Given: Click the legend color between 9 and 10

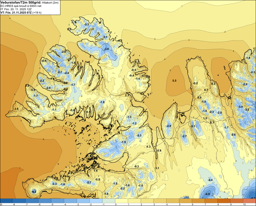Looking at the screenshot, I should coord(237,201).
